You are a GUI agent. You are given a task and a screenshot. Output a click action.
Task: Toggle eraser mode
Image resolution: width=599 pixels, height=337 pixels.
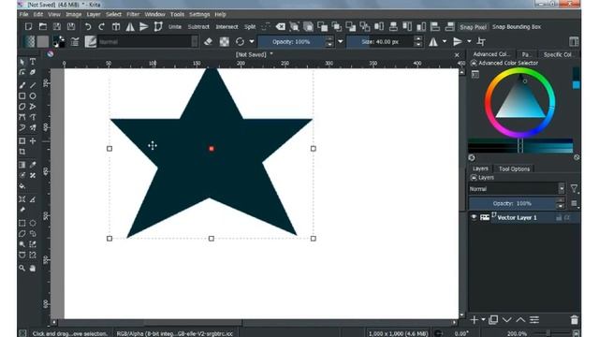click(x=208, y=41)
